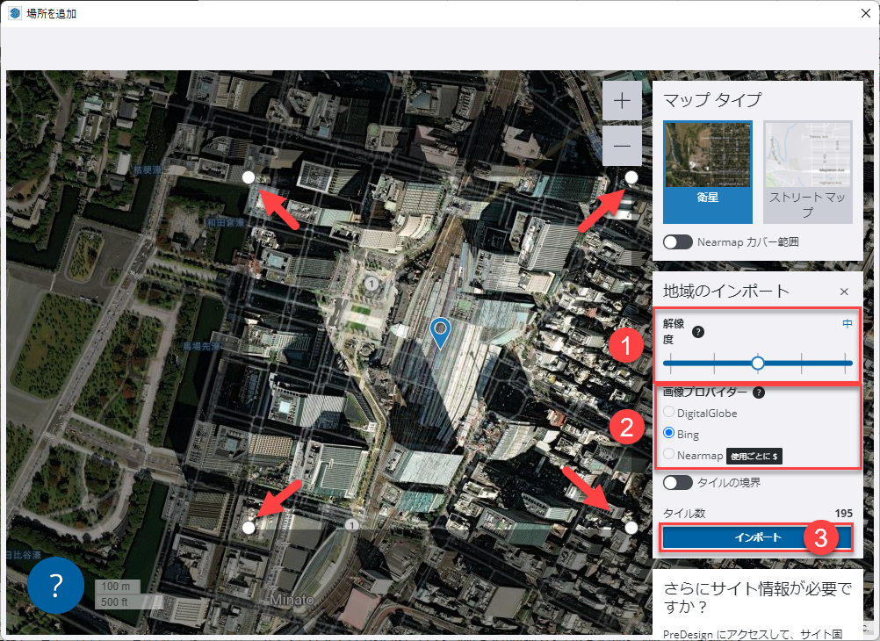The width and height of the screenshot is (880, 641).
Task: Choose the Nearmap provider radio option
Action: point(669,455)
